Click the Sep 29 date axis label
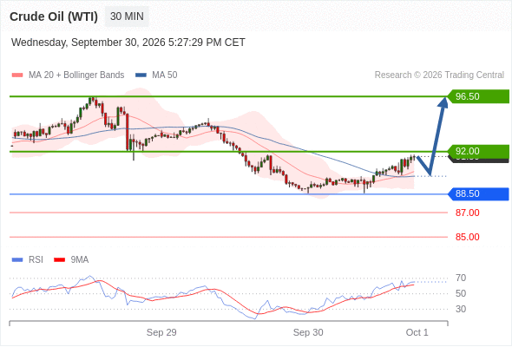The image size is (512, 347). click(161, 332)
